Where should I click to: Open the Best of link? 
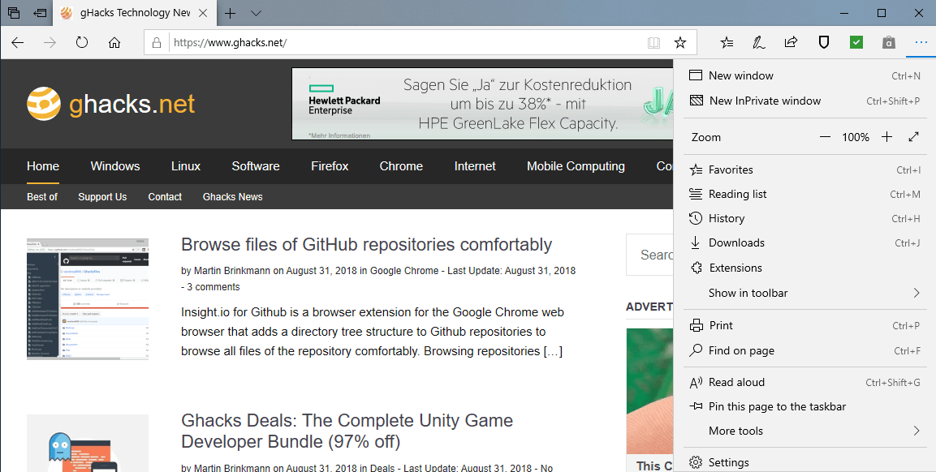point(42,197)
